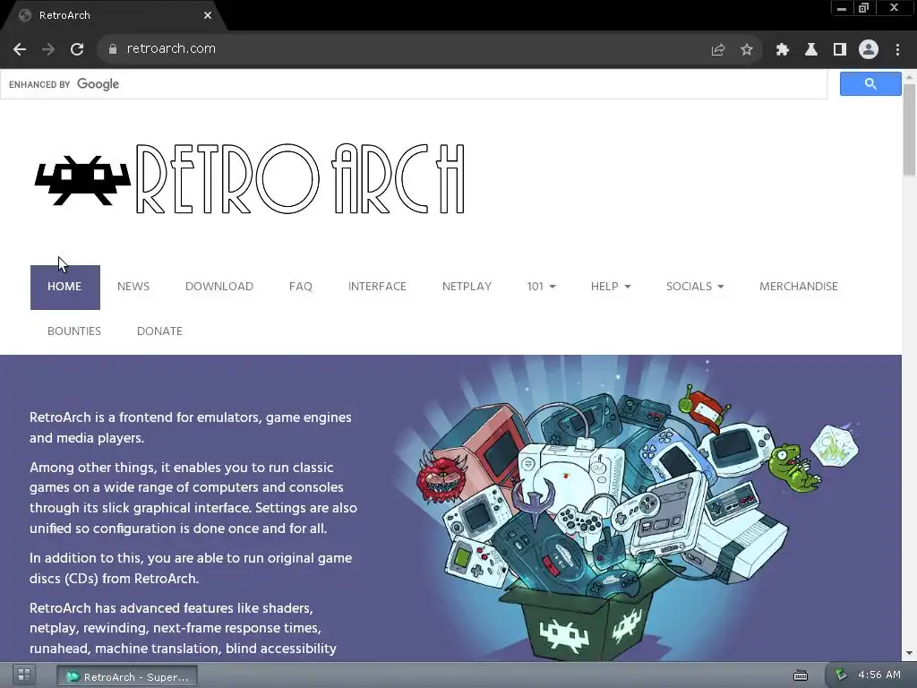Click the paragraph starting 'RetroArch has advanced features'
Viewport: 917px width, 688px height.
click(183, 628)
